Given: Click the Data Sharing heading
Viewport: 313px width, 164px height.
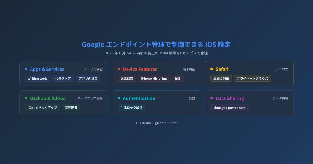Looking at the screenshot, I should coord(230,98).
